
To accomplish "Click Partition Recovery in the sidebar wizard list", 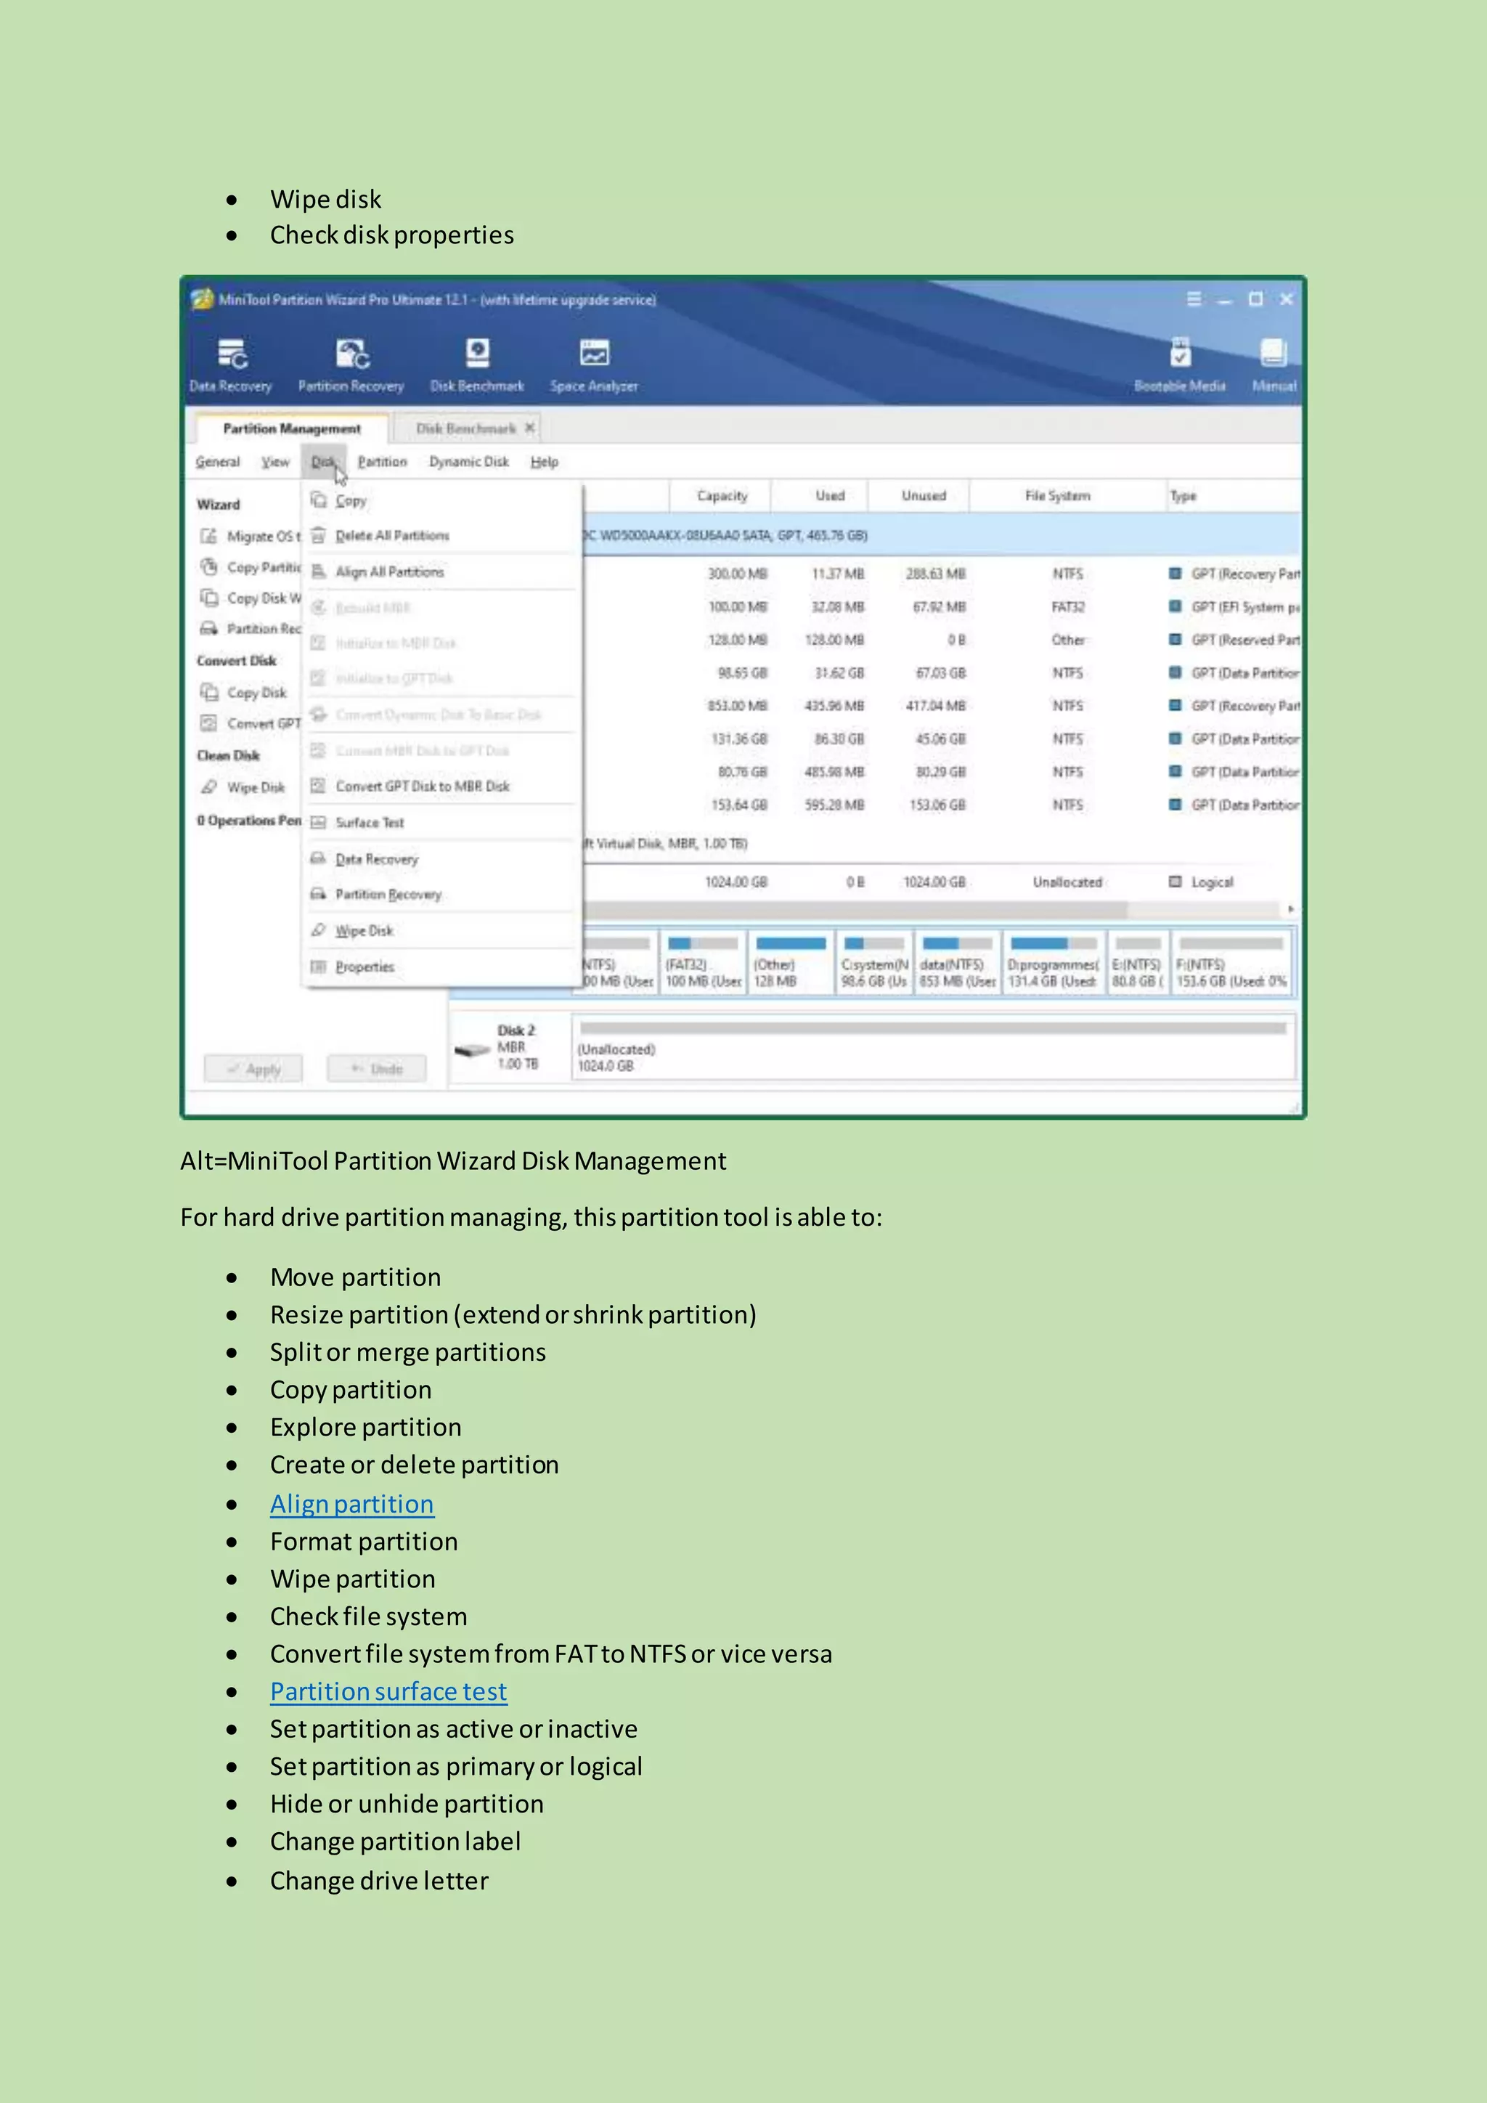I will coord(249,628).
